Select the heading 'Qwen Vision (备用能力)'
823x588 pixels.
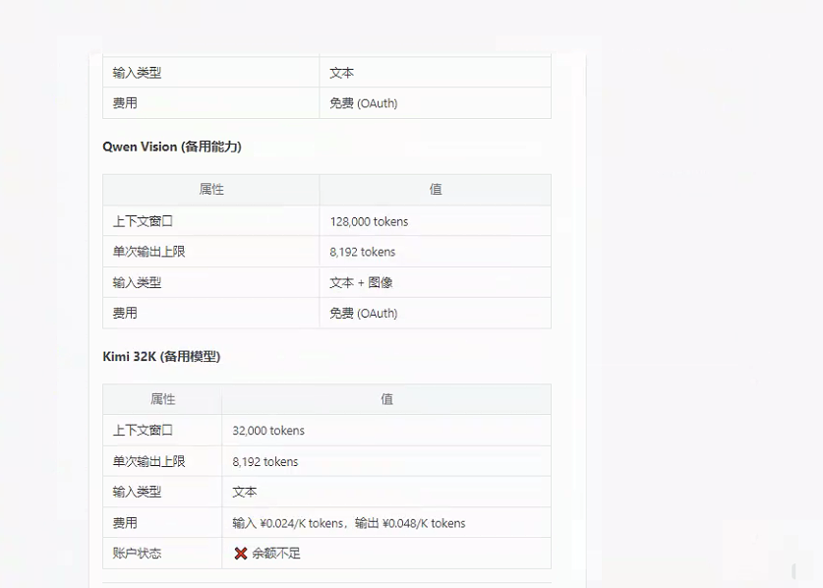tap(172, 147)
